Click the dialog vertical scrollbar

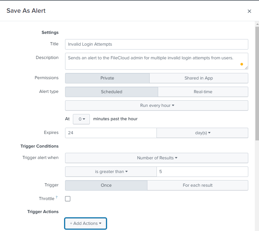[x=257, y=81]
